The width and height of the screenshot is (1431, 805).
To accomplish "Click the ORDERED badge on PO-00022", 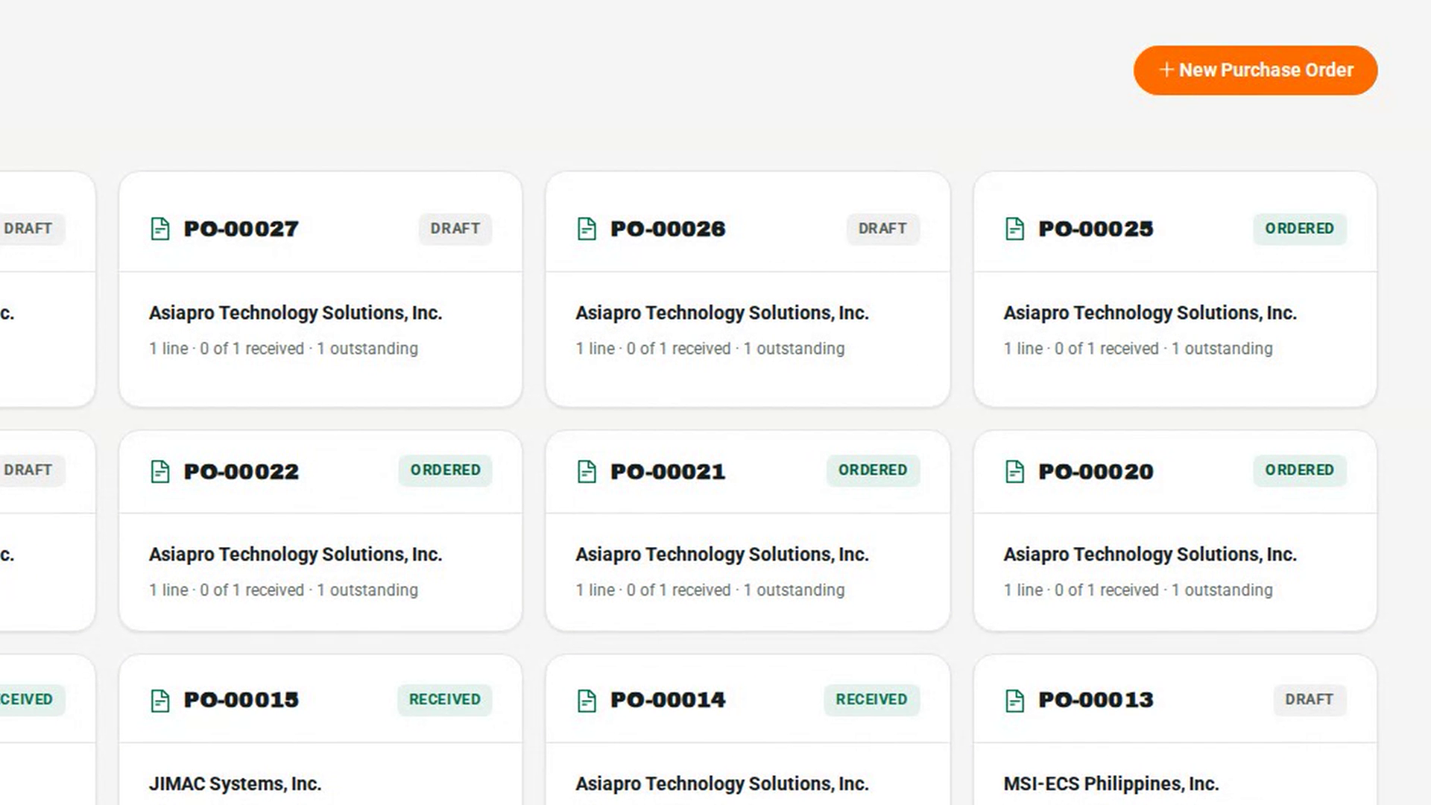I will click(445, 470).
